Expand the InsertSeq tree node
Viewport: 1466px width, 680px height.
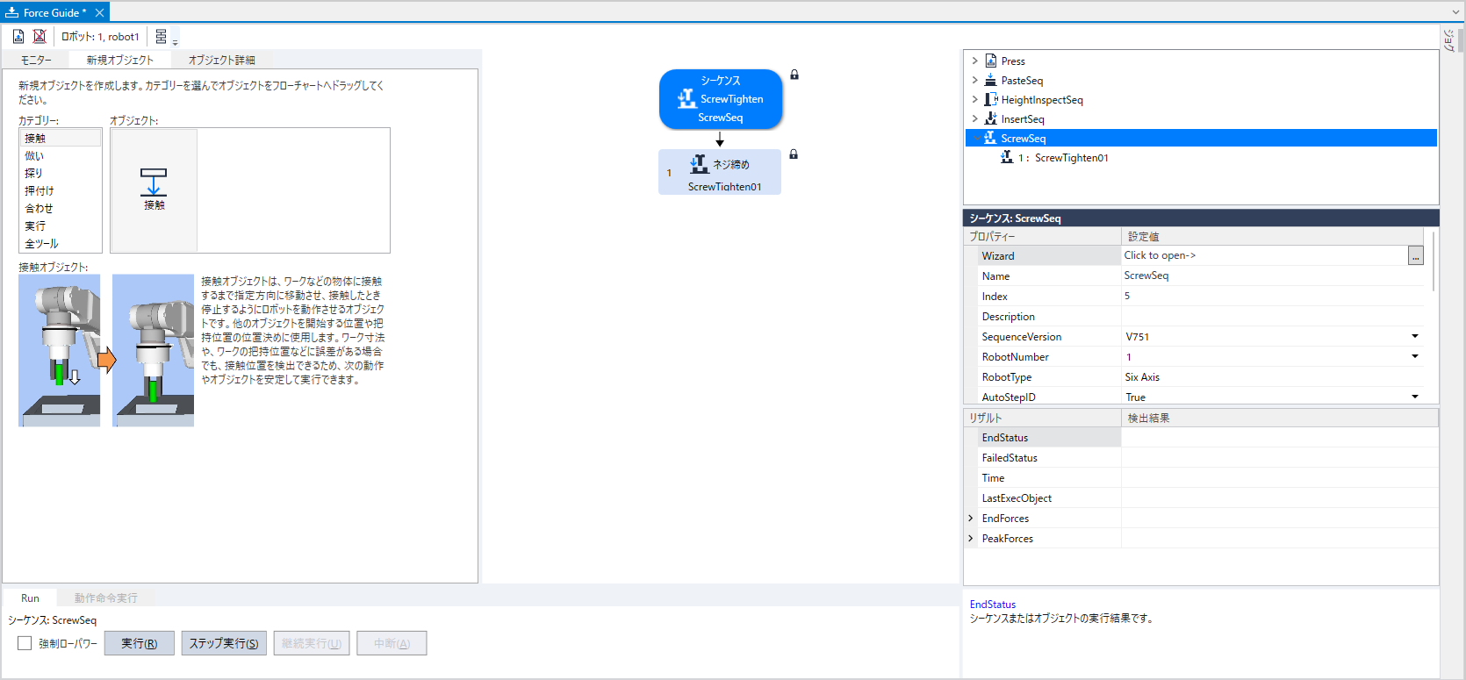tap(974, 118)
